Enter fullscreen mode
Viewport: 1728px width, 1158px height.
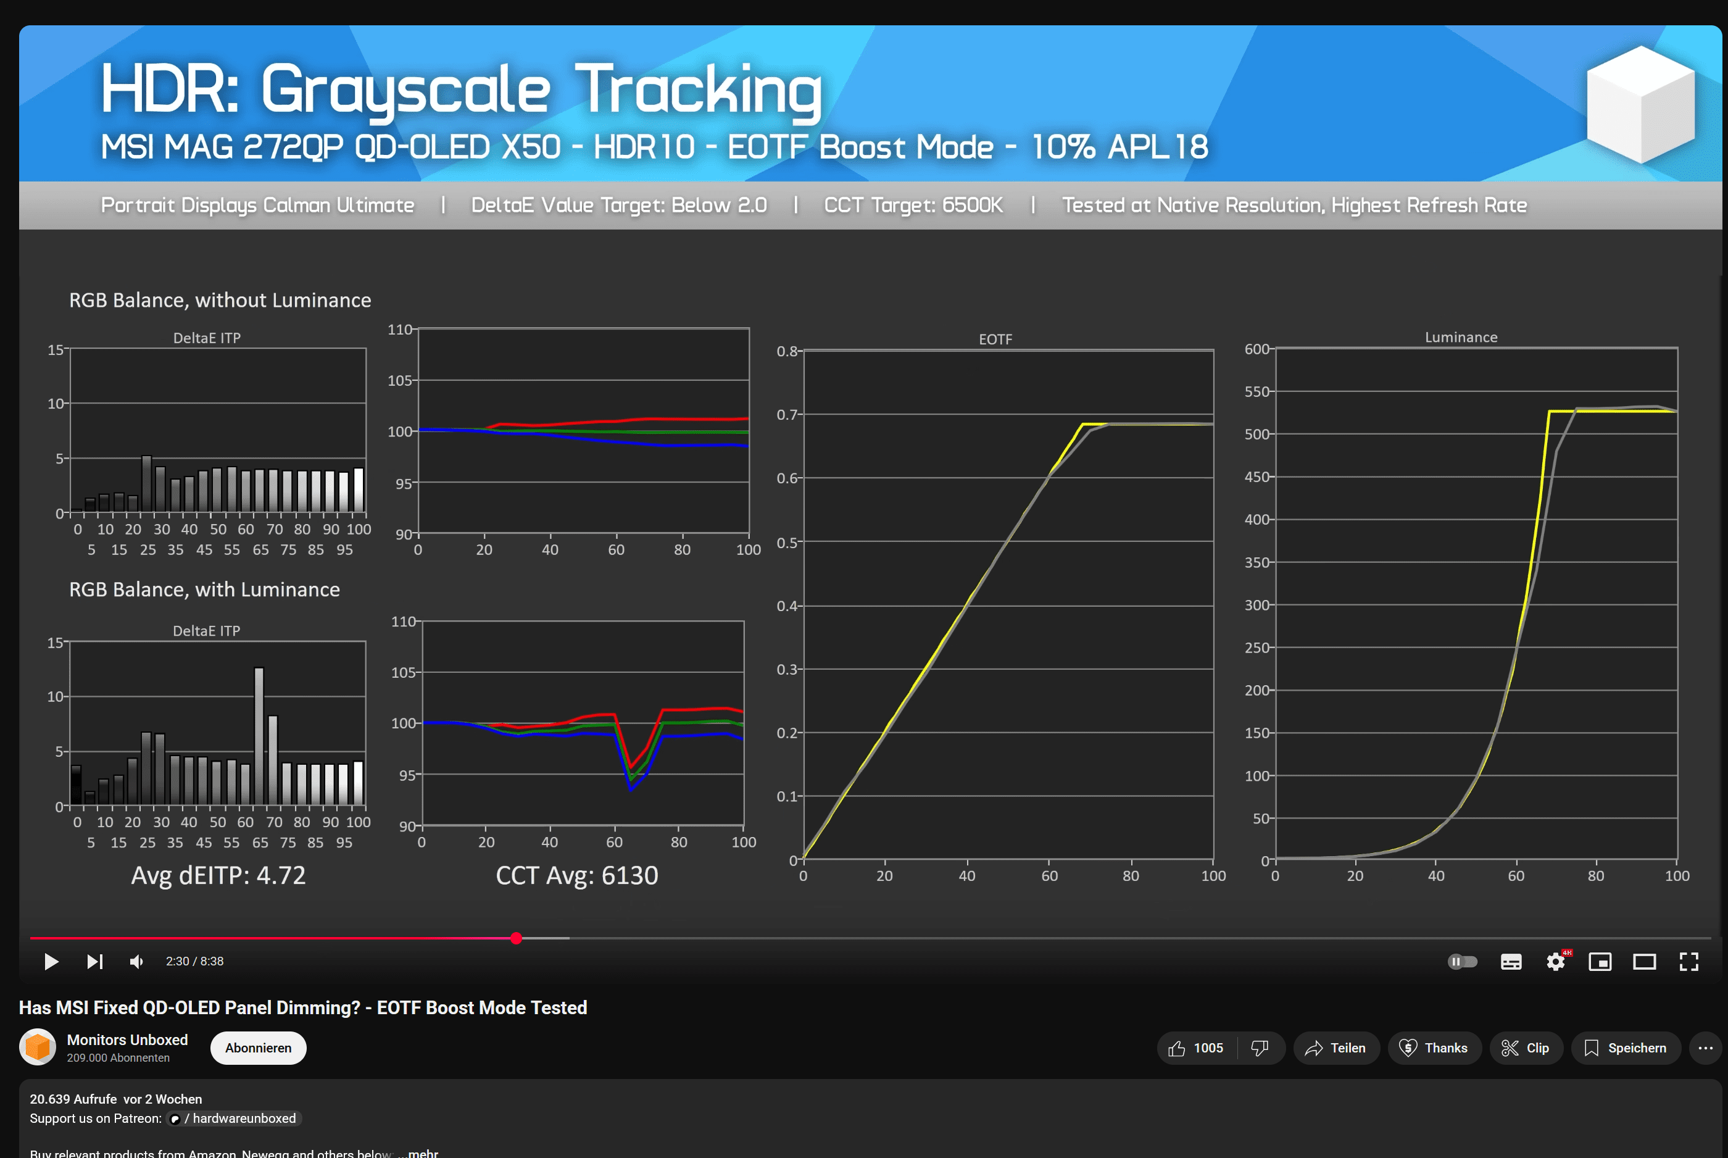[1689, 962]
